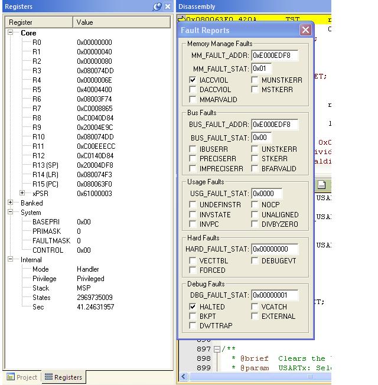Toggle the HALTED checkbox
Viewport: 378px width, 385px height.
point(193,306)
